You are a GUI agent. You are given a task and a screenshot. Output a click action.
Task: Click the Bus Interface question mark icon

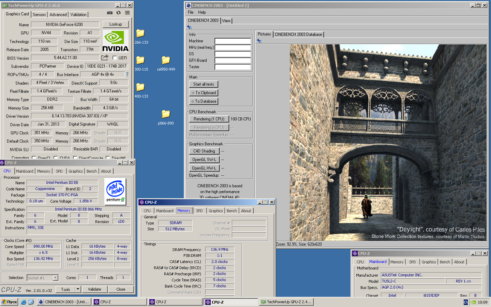pyautogui.click(x=127, y=74)
